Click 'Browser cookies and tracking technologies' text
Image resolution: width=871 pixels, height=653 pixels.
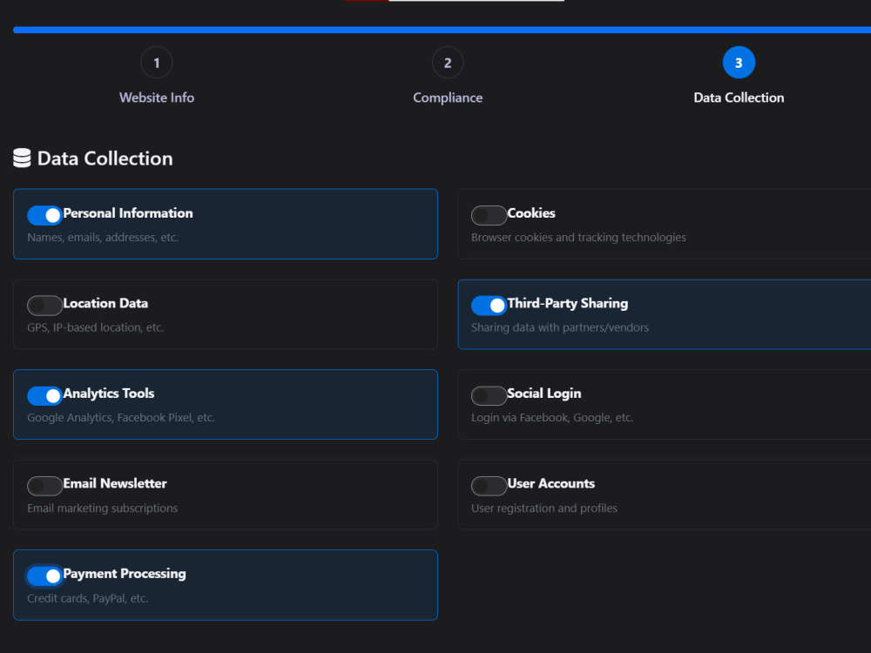(x=579, y=238)
